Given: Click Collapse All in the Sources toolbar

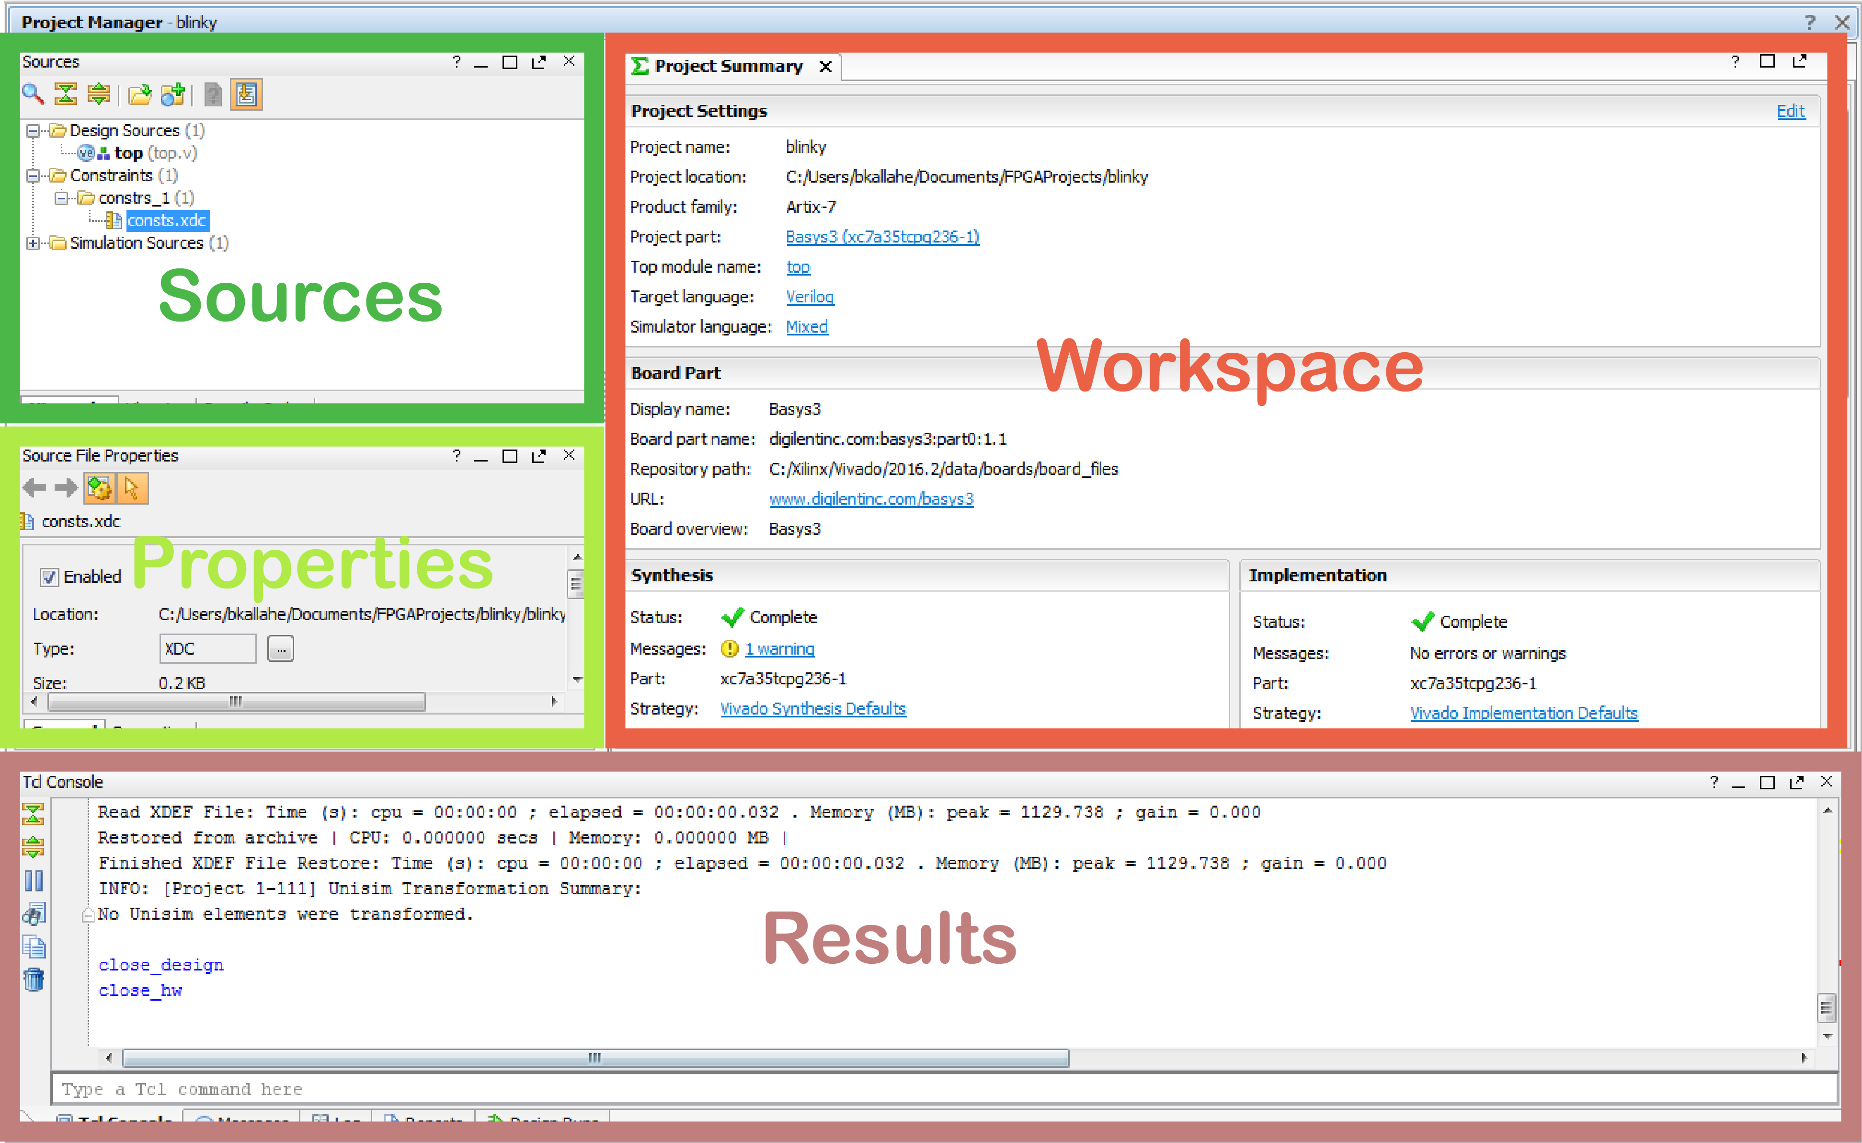Looking at the screenshot, I should click(x=66, y=94).
